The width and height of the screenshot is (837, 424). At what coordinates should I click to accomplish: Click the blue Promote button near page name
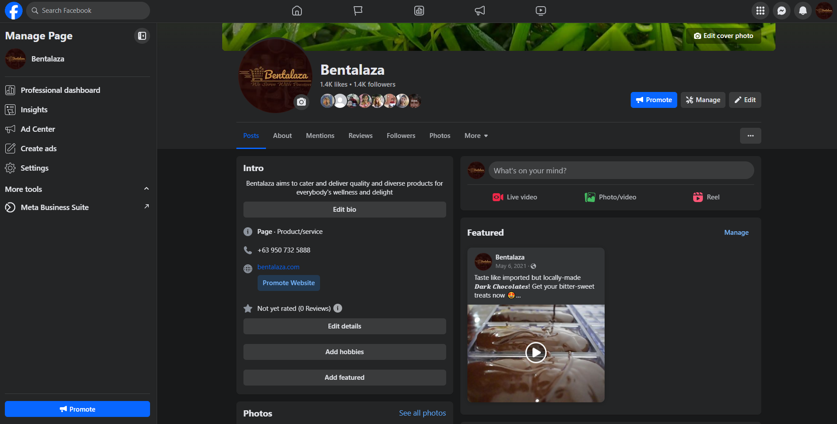(x=654, y=100)
